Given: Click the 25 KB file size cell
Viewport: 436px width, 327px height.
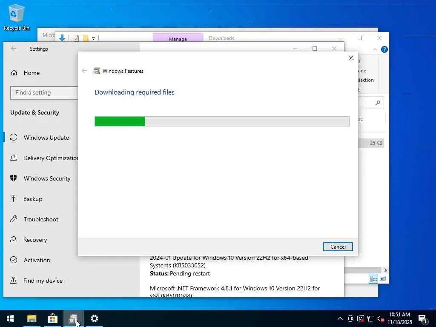Looking at the screenshot, I should click(376, 143).
